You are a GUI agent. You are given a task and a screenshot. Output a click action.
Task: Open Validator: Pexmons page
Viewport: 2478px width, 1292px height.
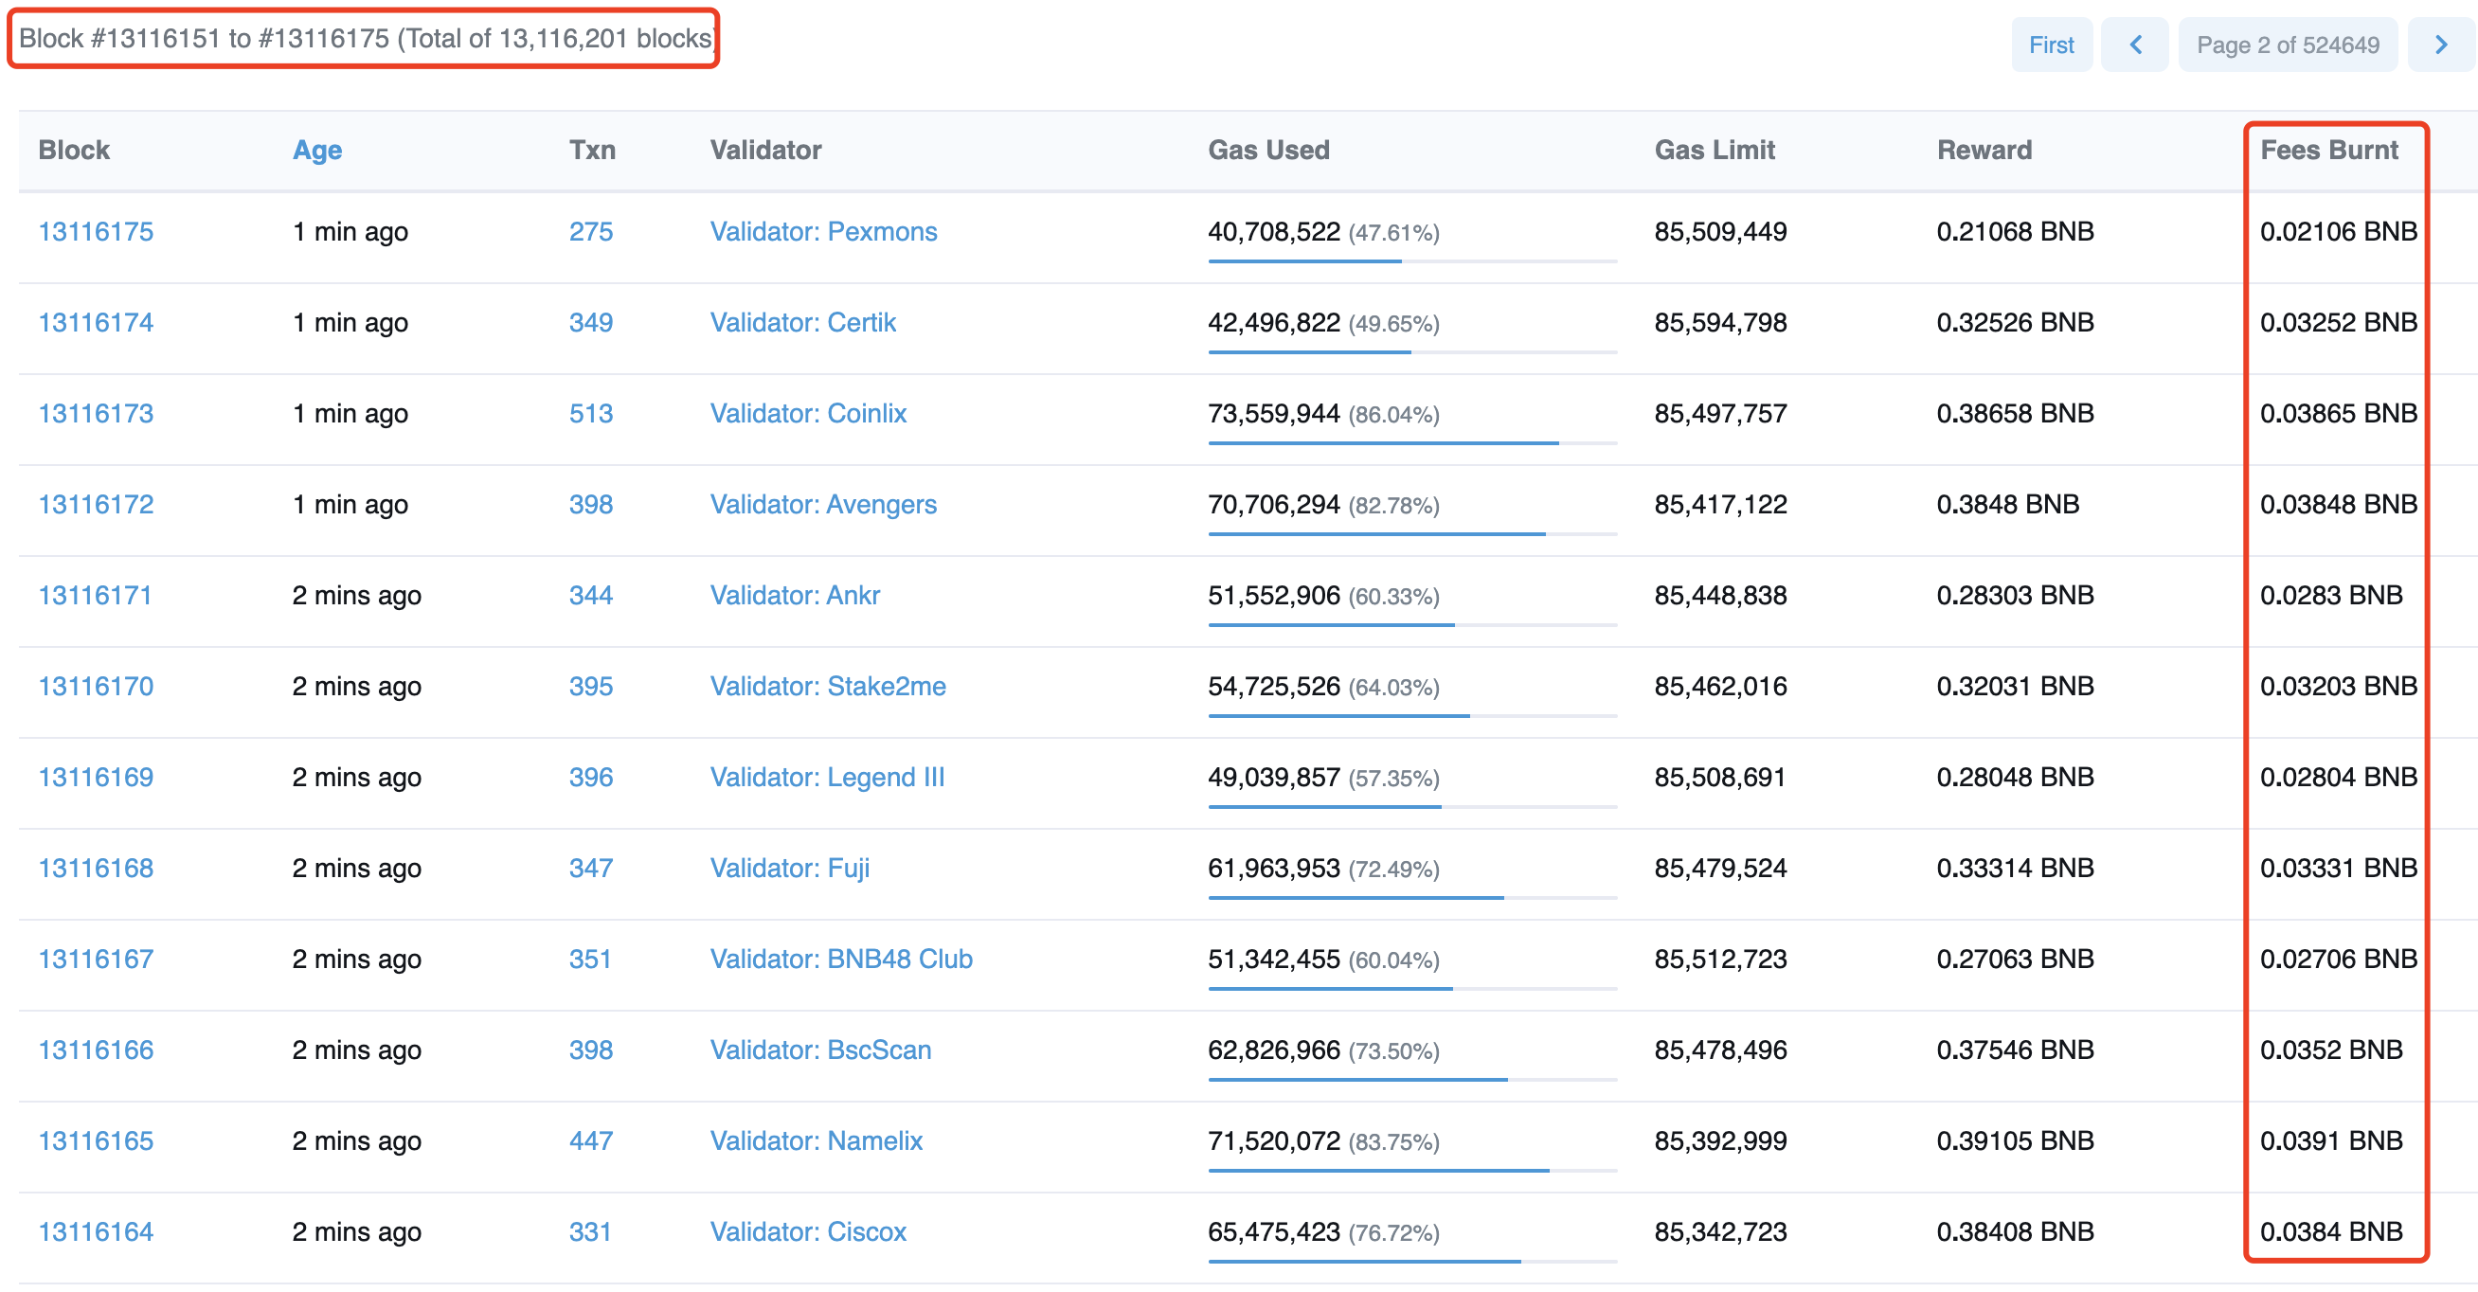coord(822,232)
